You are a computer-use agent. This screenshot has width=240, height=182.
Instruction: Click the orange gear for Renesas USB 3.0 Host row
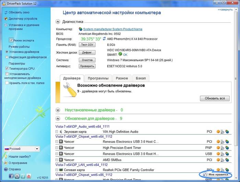click(218, 141)
